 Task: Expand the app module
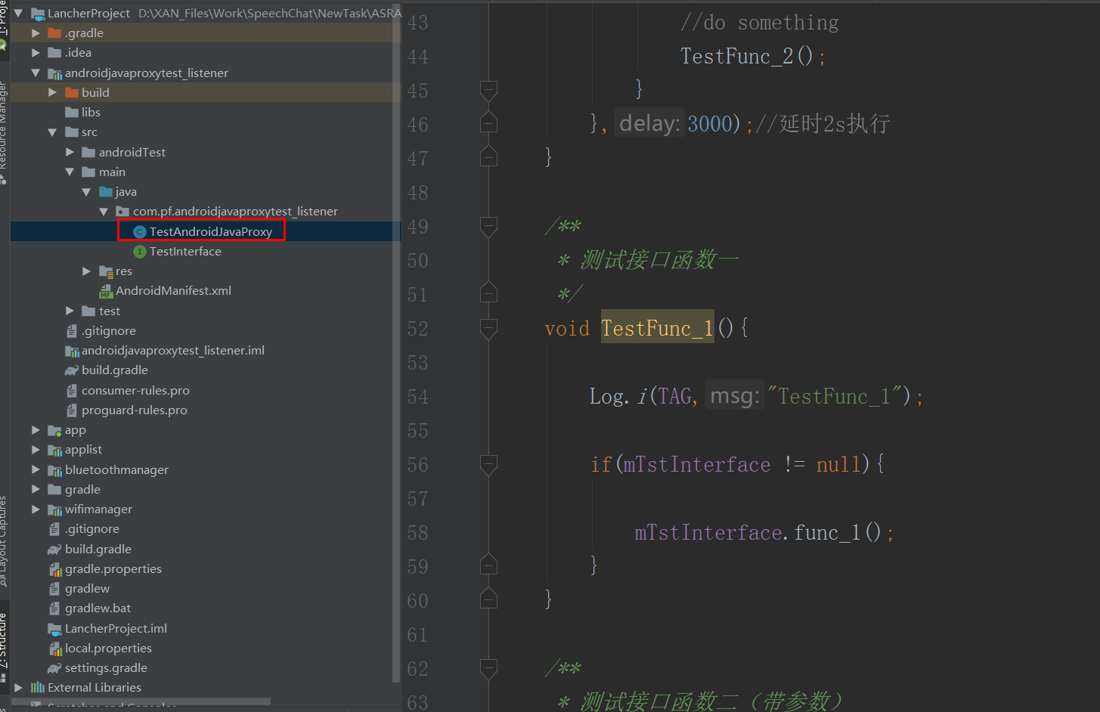click(35, 429)
